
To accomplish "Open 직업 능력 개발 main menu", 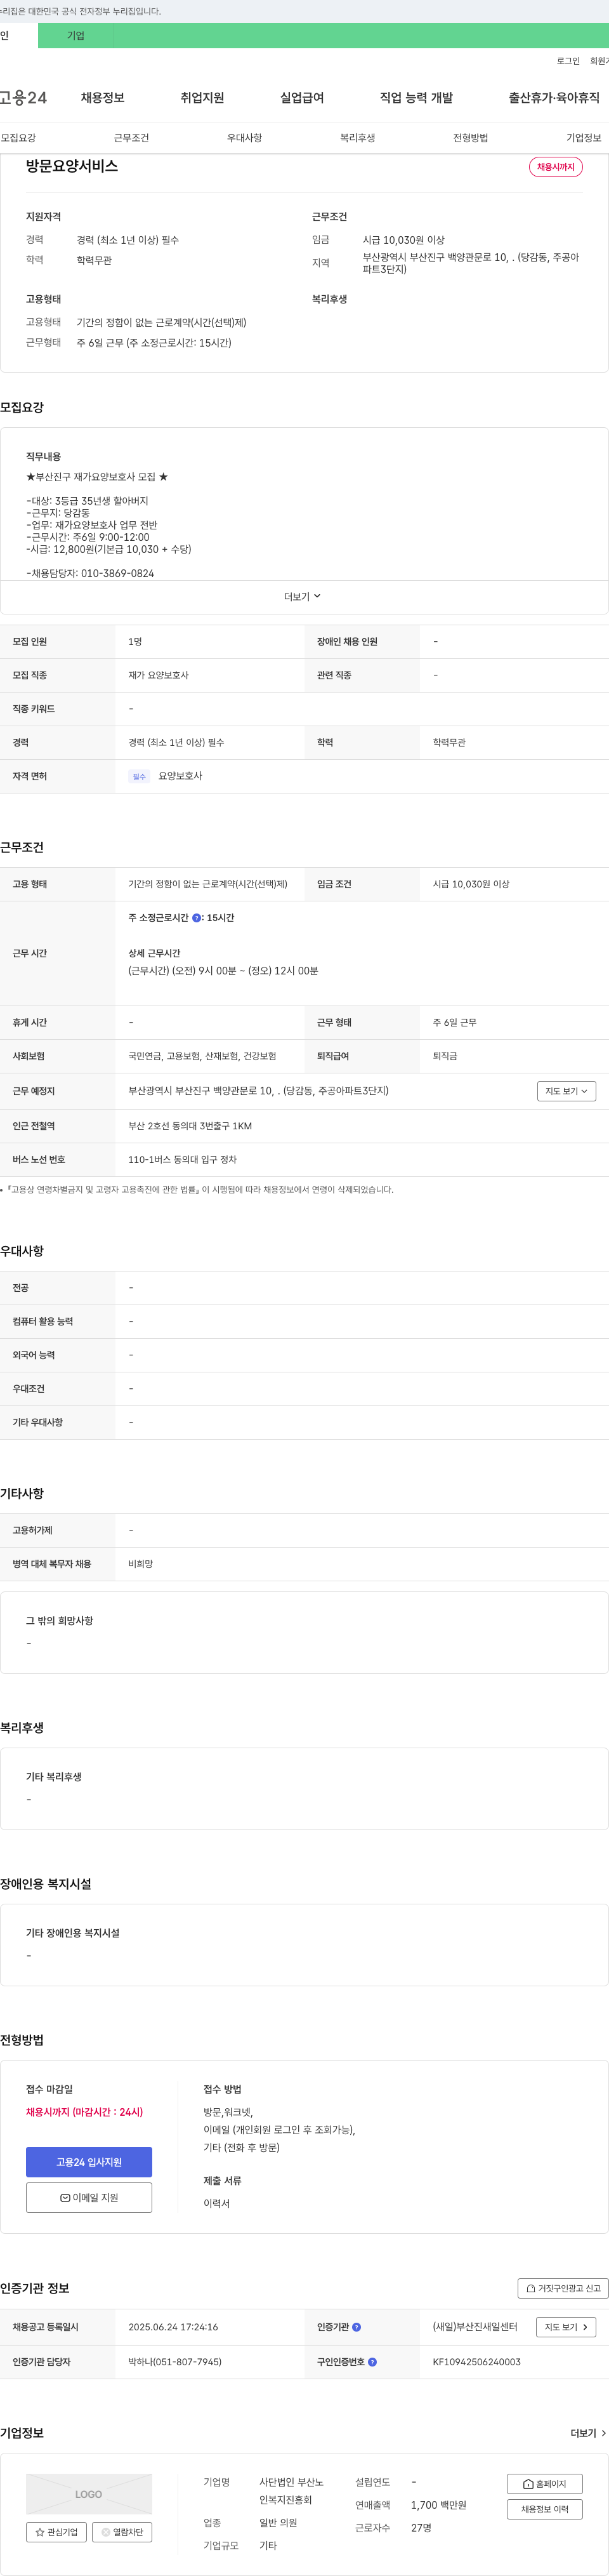I will (x=416, y=97).
